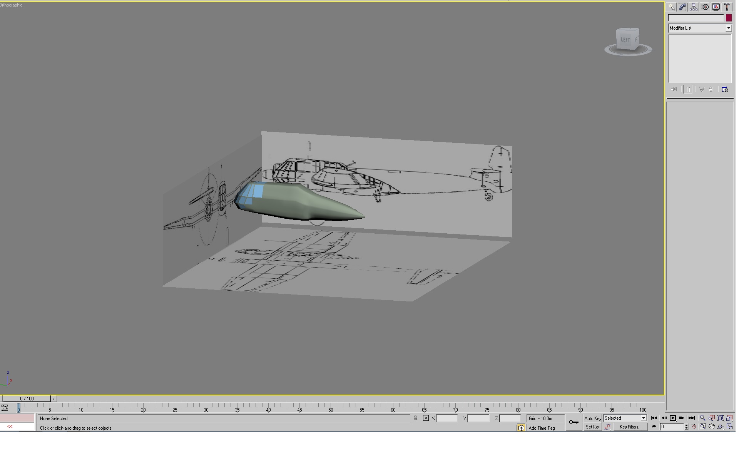739x462 pixels.
Task: Toggle Auto Key mode
Action: pos(593,418)
